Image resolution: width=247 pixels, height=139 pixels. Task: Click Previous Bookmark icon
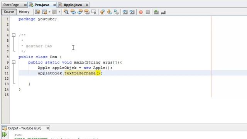coord(102,12)
